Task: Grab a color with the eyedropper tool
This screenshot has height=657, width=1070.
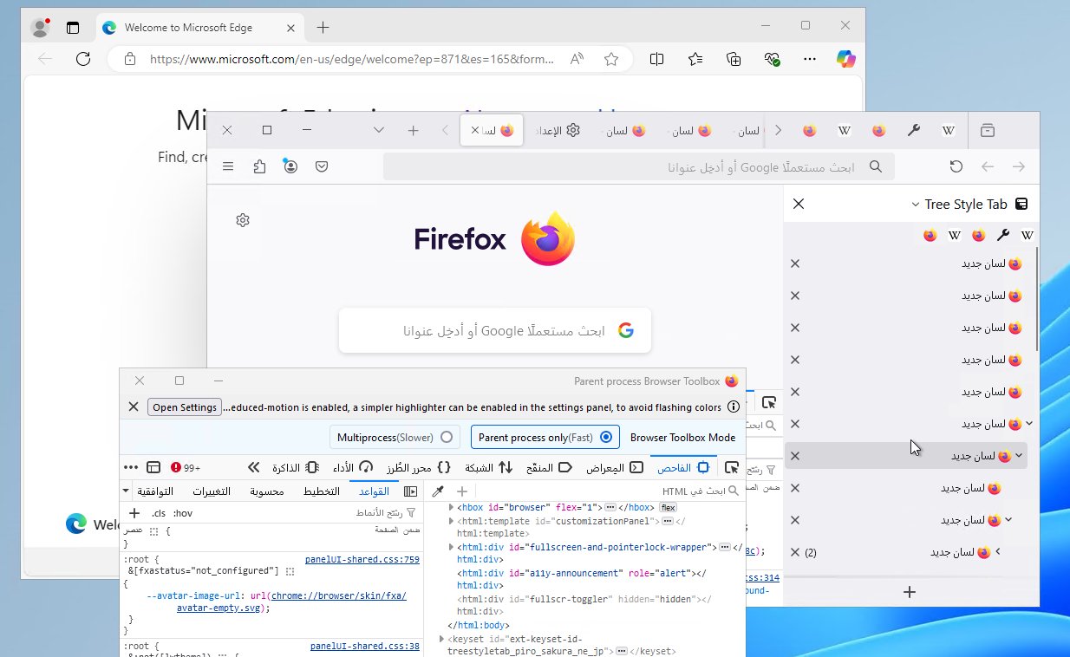Action: 439,491
